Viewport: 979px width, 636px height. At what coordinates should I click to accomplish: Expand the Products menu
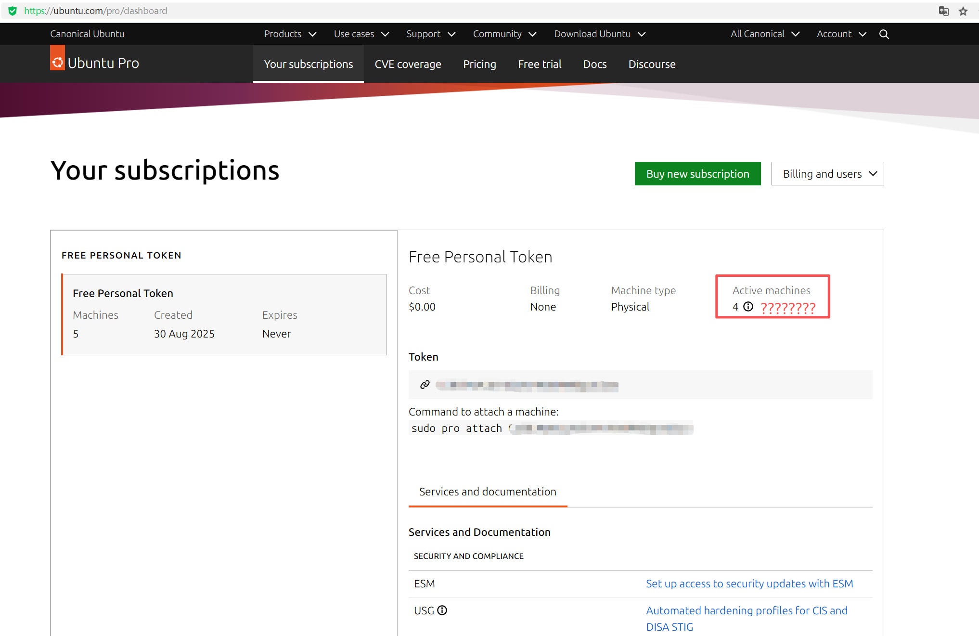290,34
